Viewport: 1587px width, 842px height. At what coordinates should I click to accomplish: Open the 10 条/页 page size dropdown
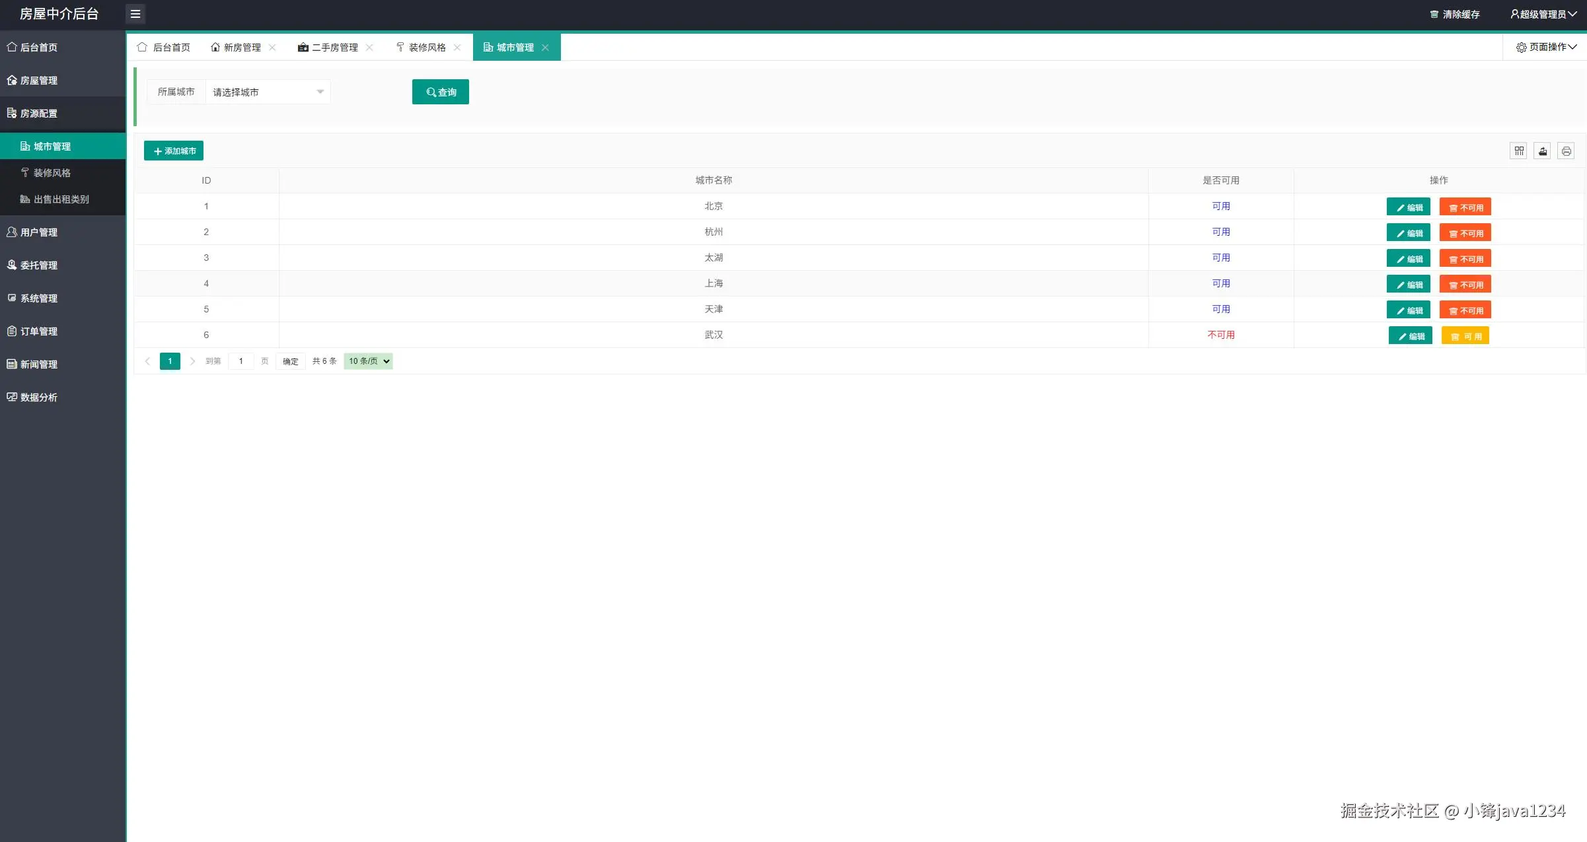(369, 361)
